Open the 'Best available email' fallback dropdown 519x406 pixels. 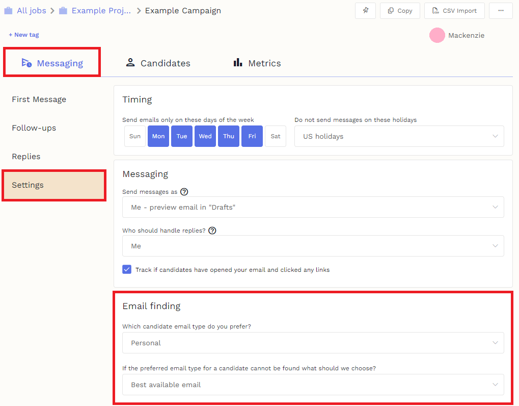pos(313,385)
